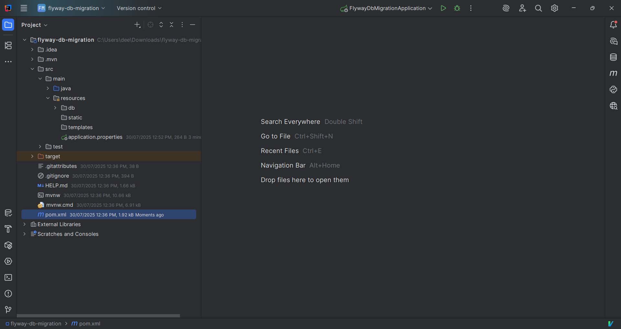Open the Terminal tool window

click(8, 278)
